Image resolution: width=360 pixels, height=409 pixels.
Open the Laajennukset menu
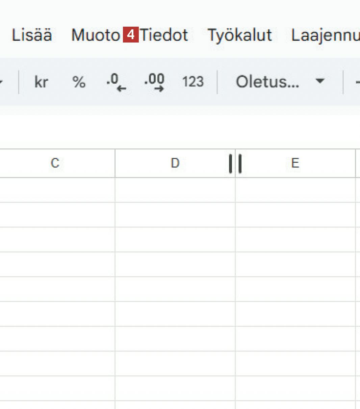pyautogui.click(x=325, y=35)
